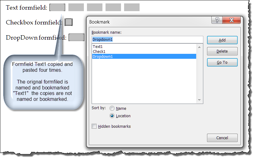Viewport: 255px width, 159px height.
Task: Enable Hidden bookmarks checkbox
Action: pos(94,126)
